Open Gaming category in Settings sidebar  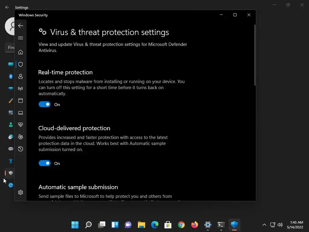[11, 149]
